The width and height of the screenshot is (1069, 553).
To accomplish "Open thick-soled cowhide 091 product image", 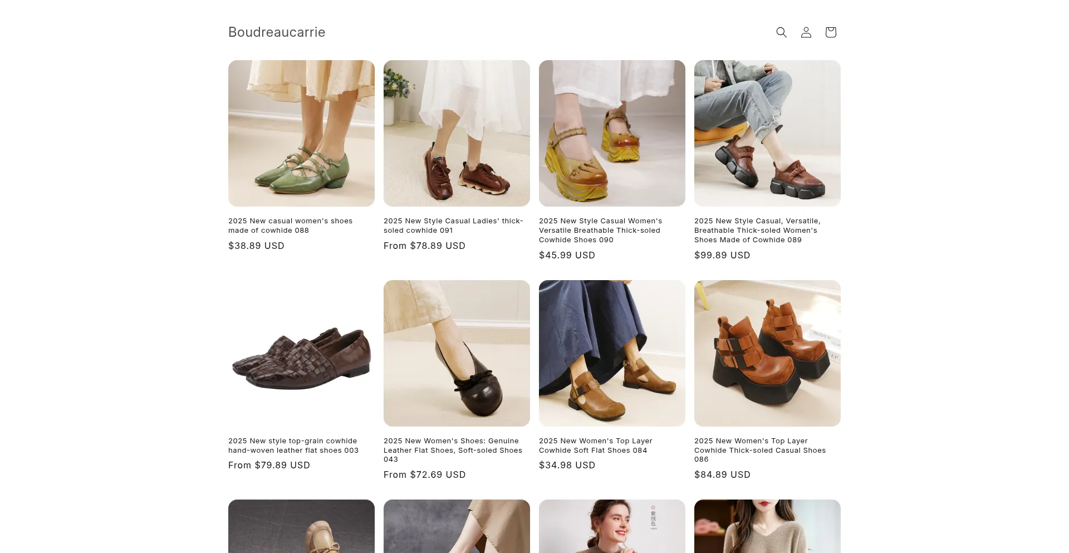I will (457, 133).
